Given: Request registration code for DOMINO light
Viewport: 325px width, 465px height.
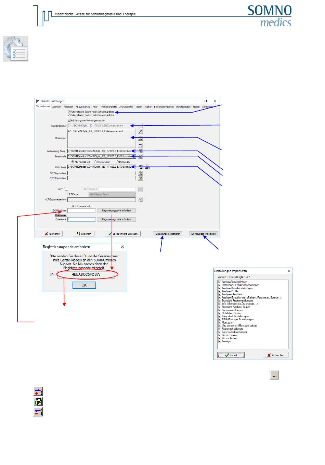Looking at the screenshot, I should tap(116, 210).
